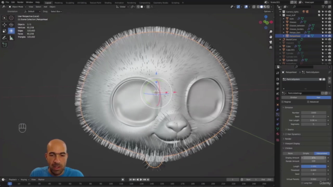Image resolution: width=333 pixels, height=187 pixels.
Task: Select the Select Box tool icon
Action: click(5, 18)
